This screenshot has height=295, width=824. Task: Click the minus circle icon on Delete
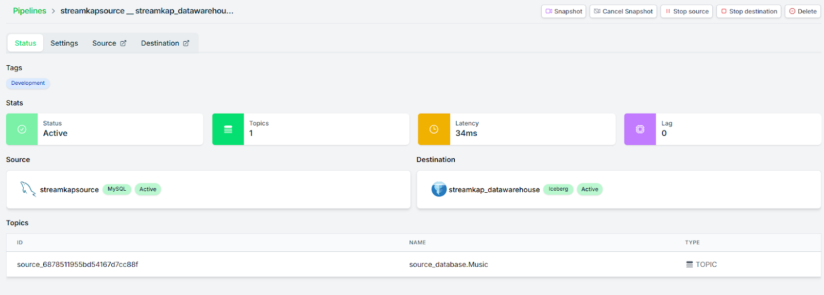coord(792,11)
